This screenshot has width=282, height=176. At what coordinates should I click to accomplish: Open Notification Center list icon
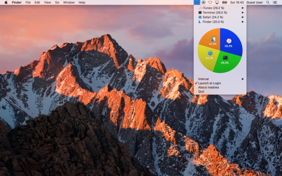coord(275,2)
